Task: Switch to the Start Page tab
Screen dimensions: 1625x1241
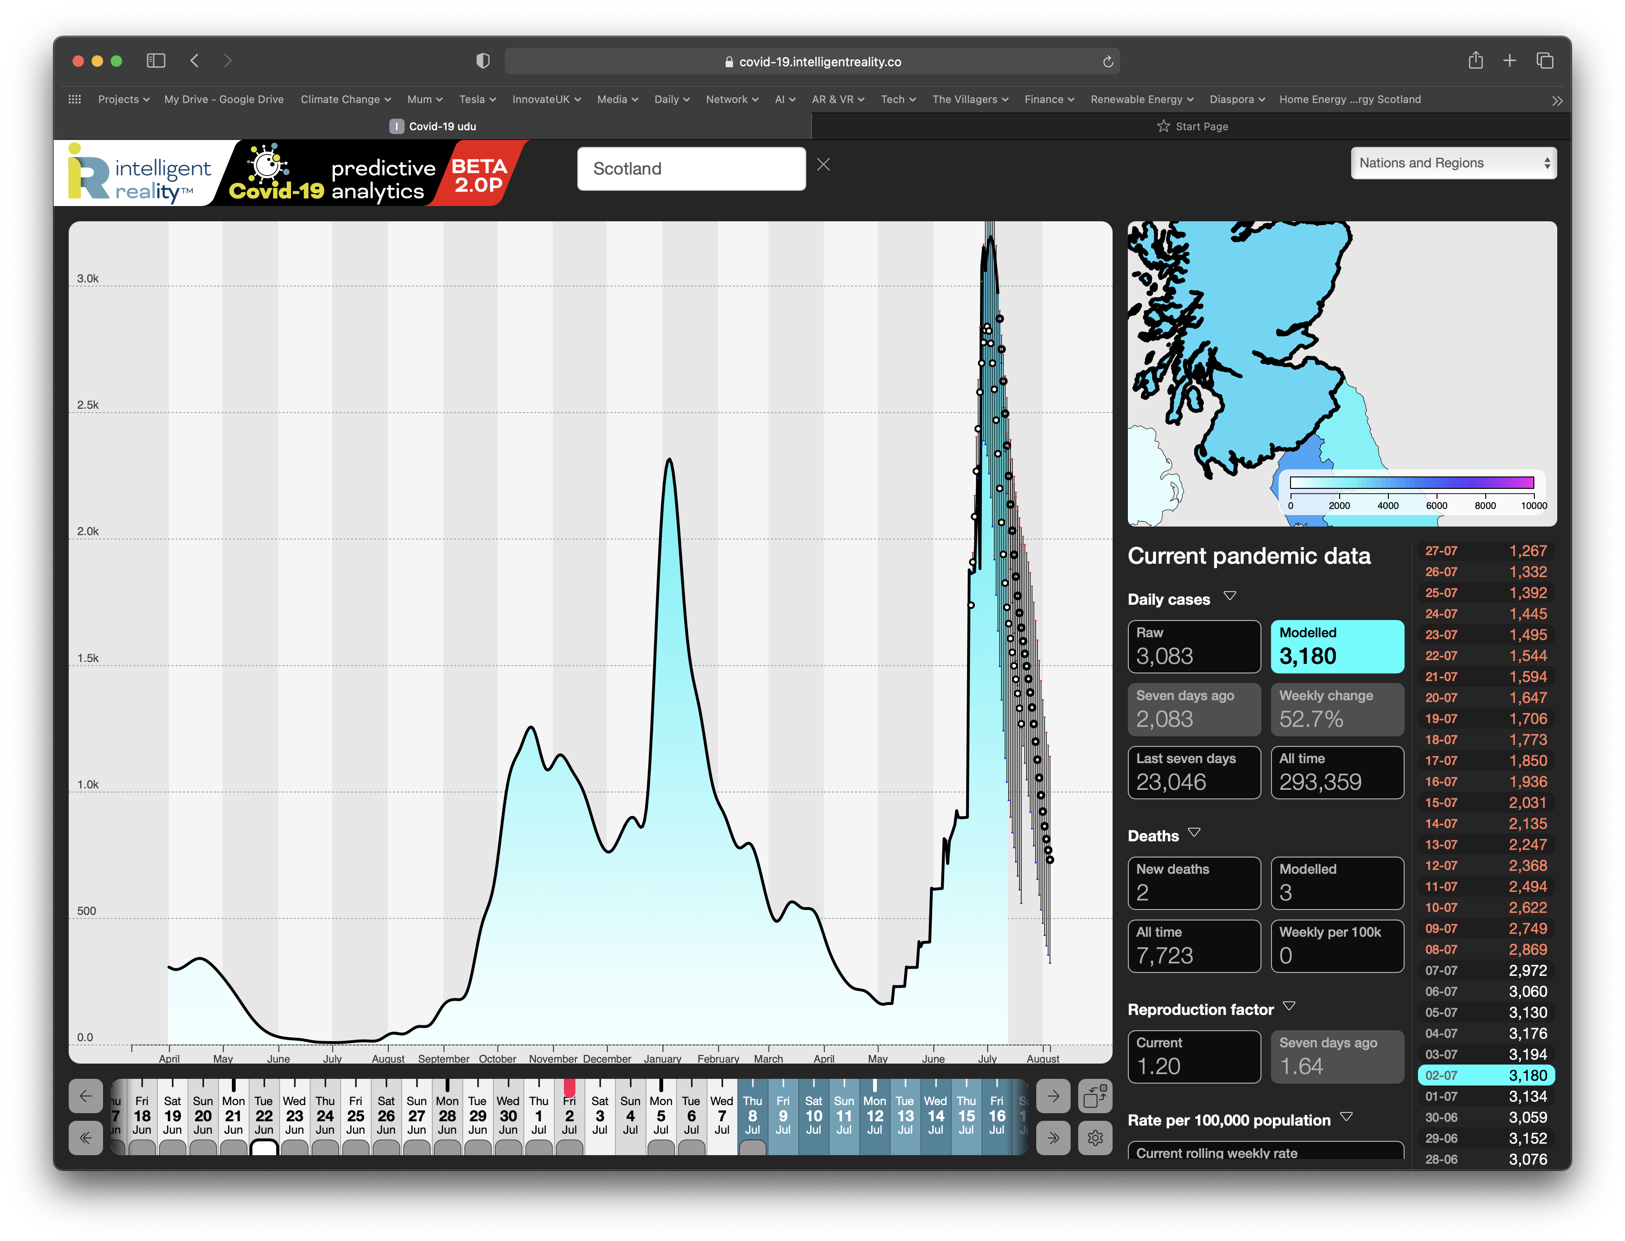Action: tap(1192, 126)
